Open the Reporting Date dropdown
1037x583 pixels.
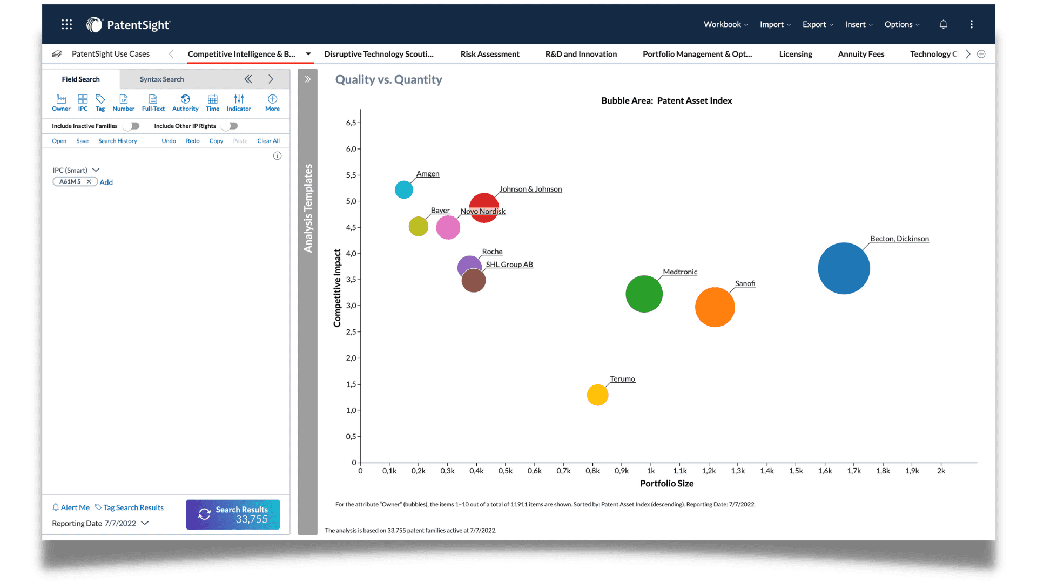click(x=145, y=523)
